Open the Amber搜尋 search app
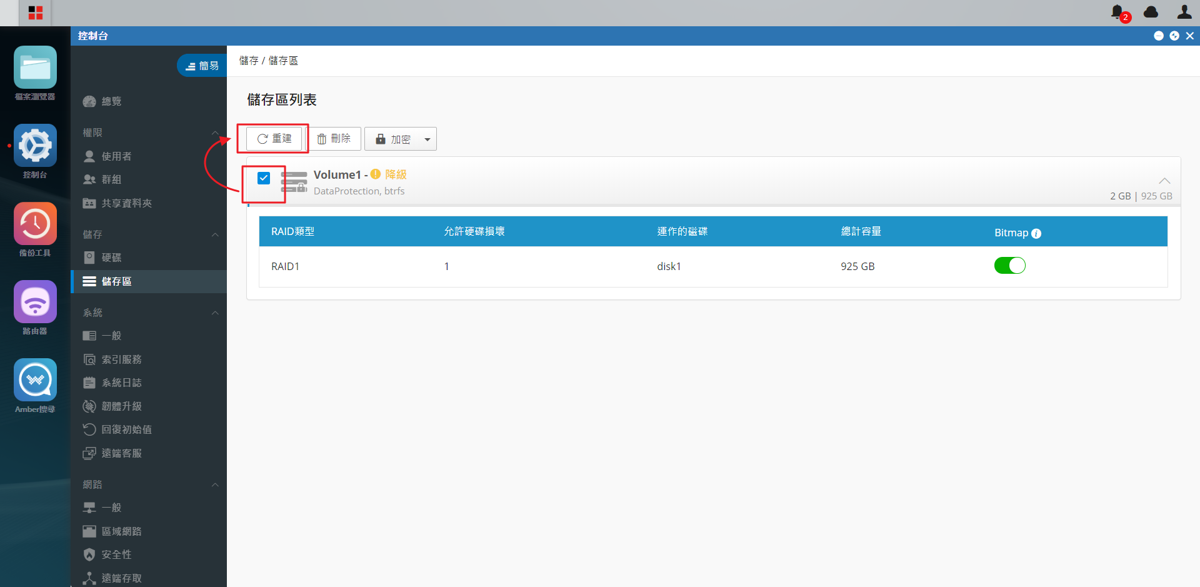The height and width of the screenshot is (587, 1200). point(35,380)
